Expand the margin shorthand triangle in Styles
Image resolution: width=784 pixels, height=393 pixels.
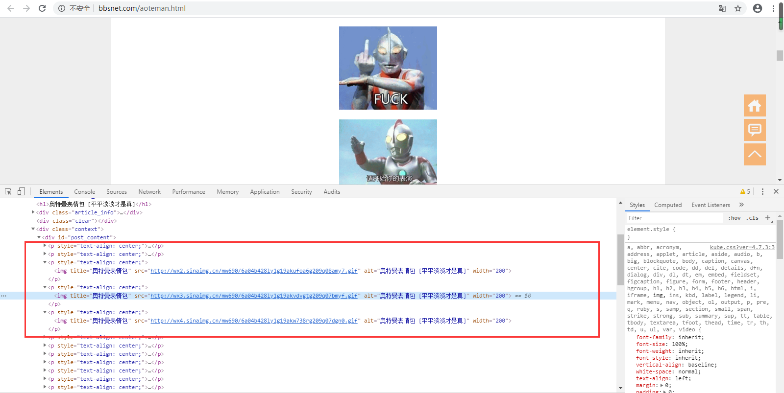661,386
